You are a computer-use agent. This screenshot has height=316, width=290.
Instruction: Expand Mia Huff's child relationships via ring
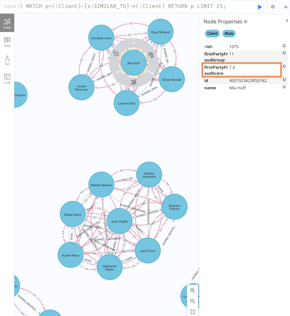[133, 82]
